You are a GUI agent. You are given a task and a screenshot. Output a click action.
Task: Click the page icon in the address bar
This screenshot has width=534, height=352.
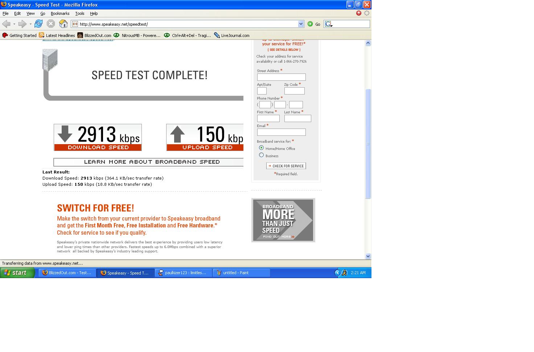[75, 24]
